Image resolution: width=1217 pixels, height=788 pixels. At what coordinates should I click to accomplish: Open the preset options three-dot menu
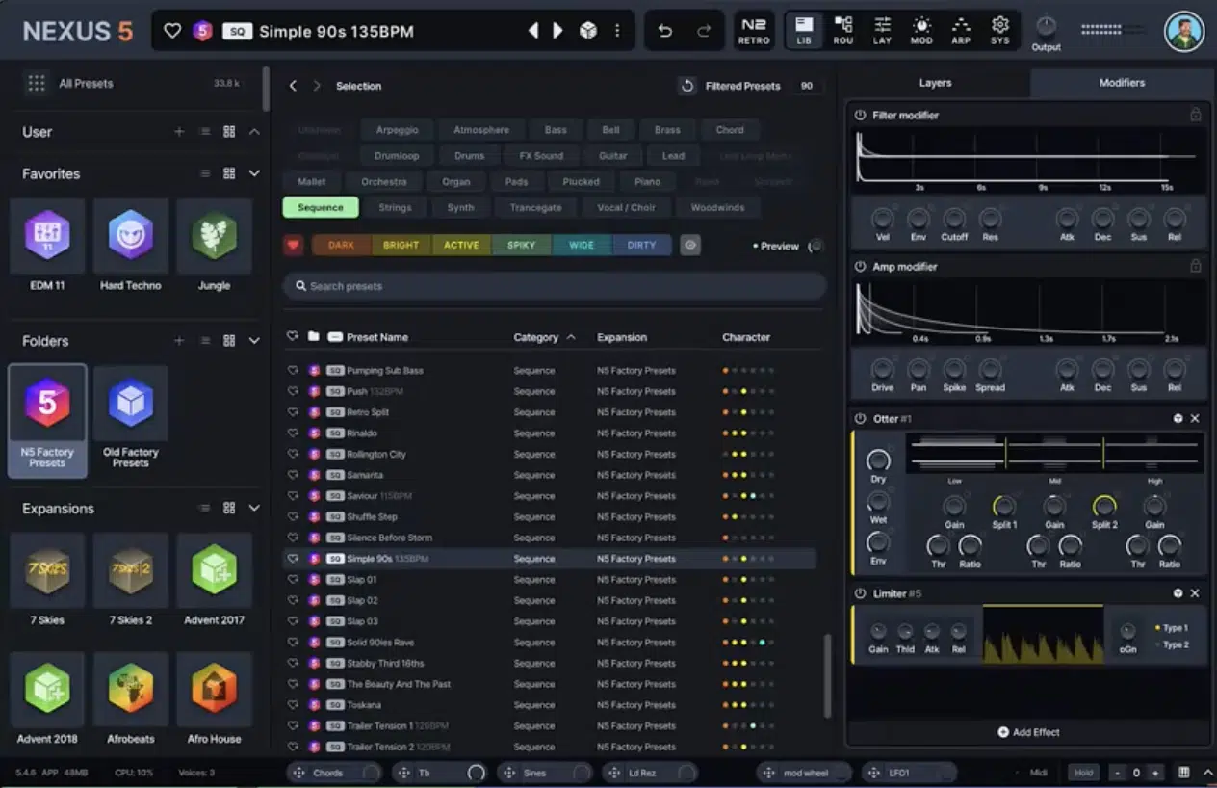pyautogui.click(x=617, y=31)
